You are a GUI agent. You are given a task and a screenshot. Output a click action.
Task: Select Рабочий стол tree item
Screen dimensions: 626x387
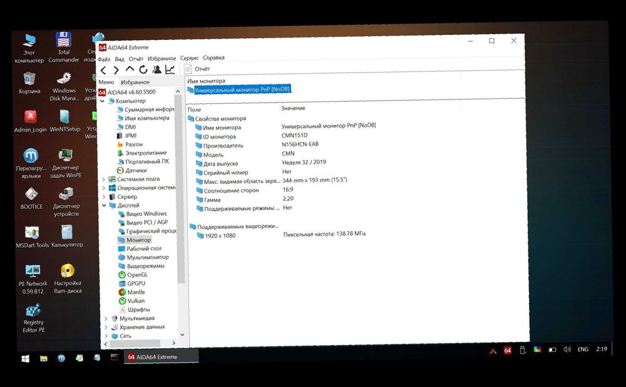[140, 249]
